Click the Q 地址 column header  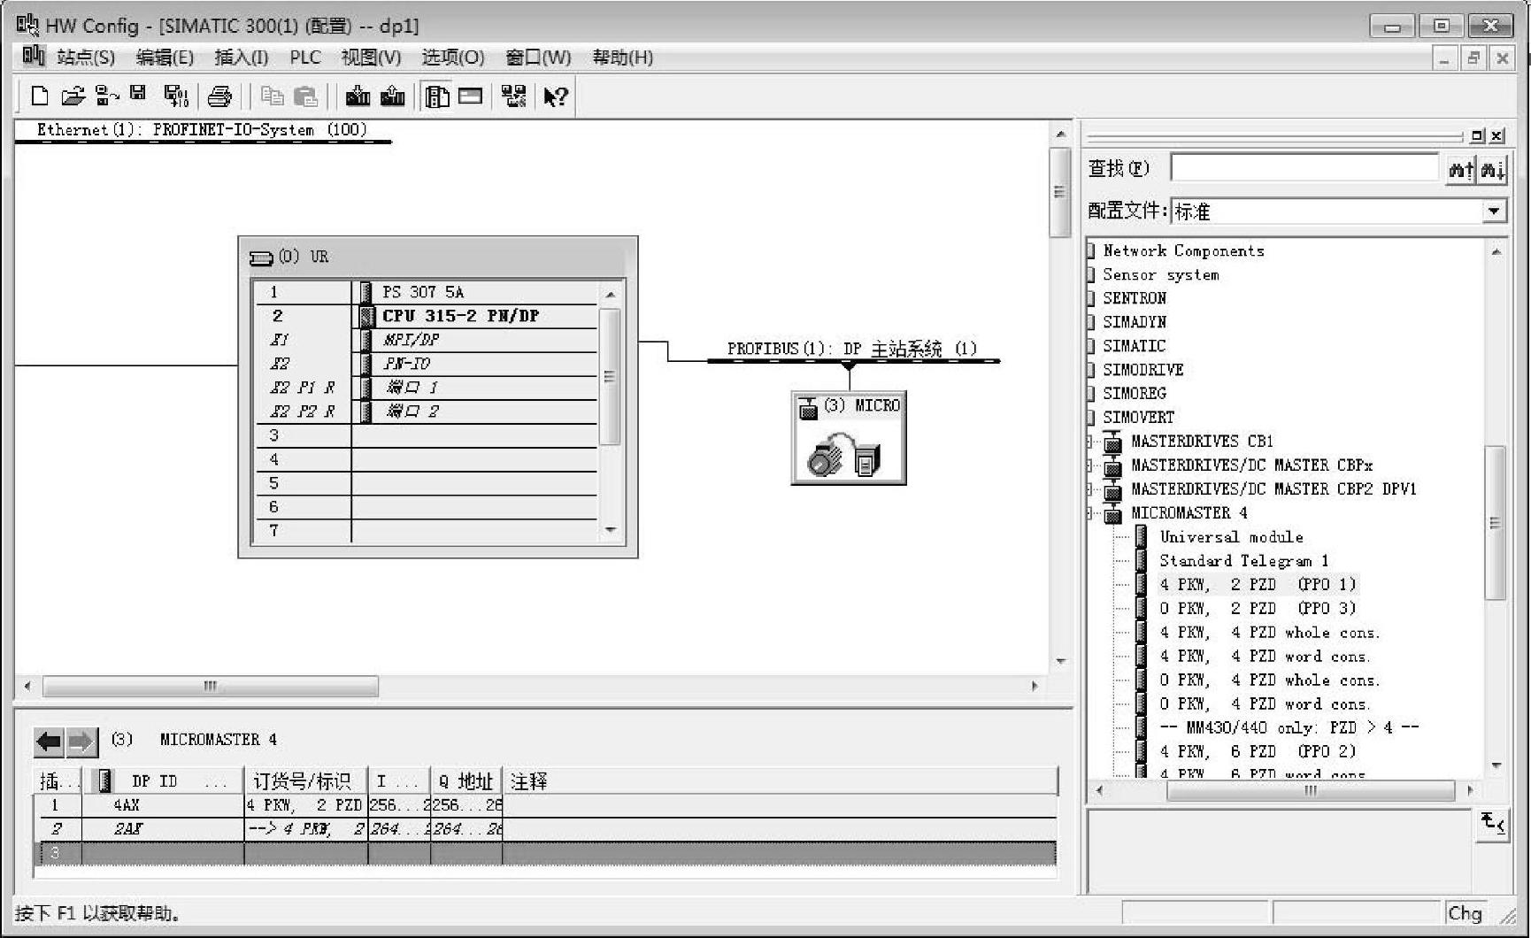(x=466, y=781)
